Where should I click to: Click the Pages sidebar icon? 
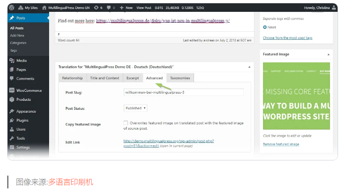pos(12,70)
